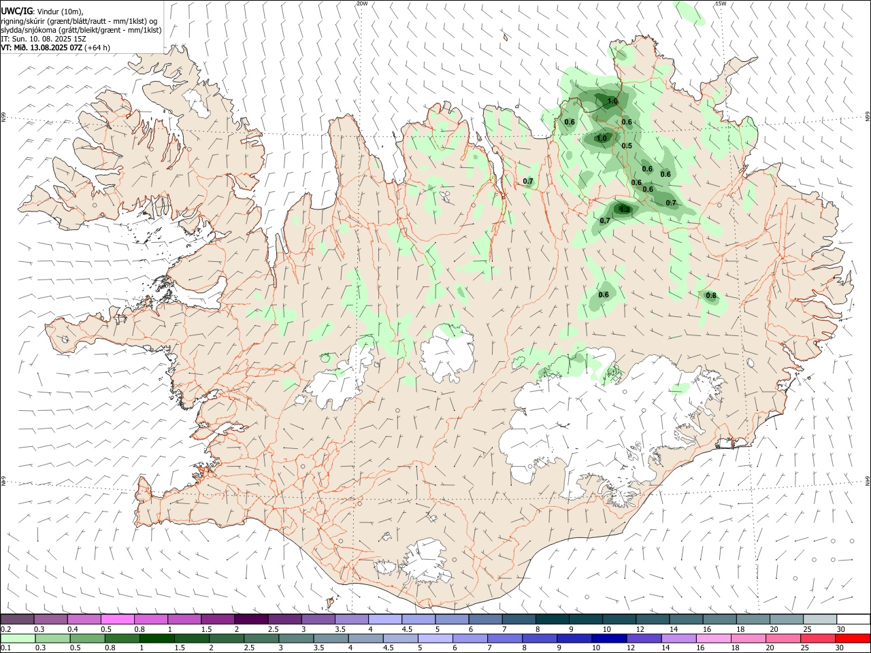871x653 pixels.
Task: Click the dusky purple 0.2 swatch in top legend row
Action: tap(17, 620)
